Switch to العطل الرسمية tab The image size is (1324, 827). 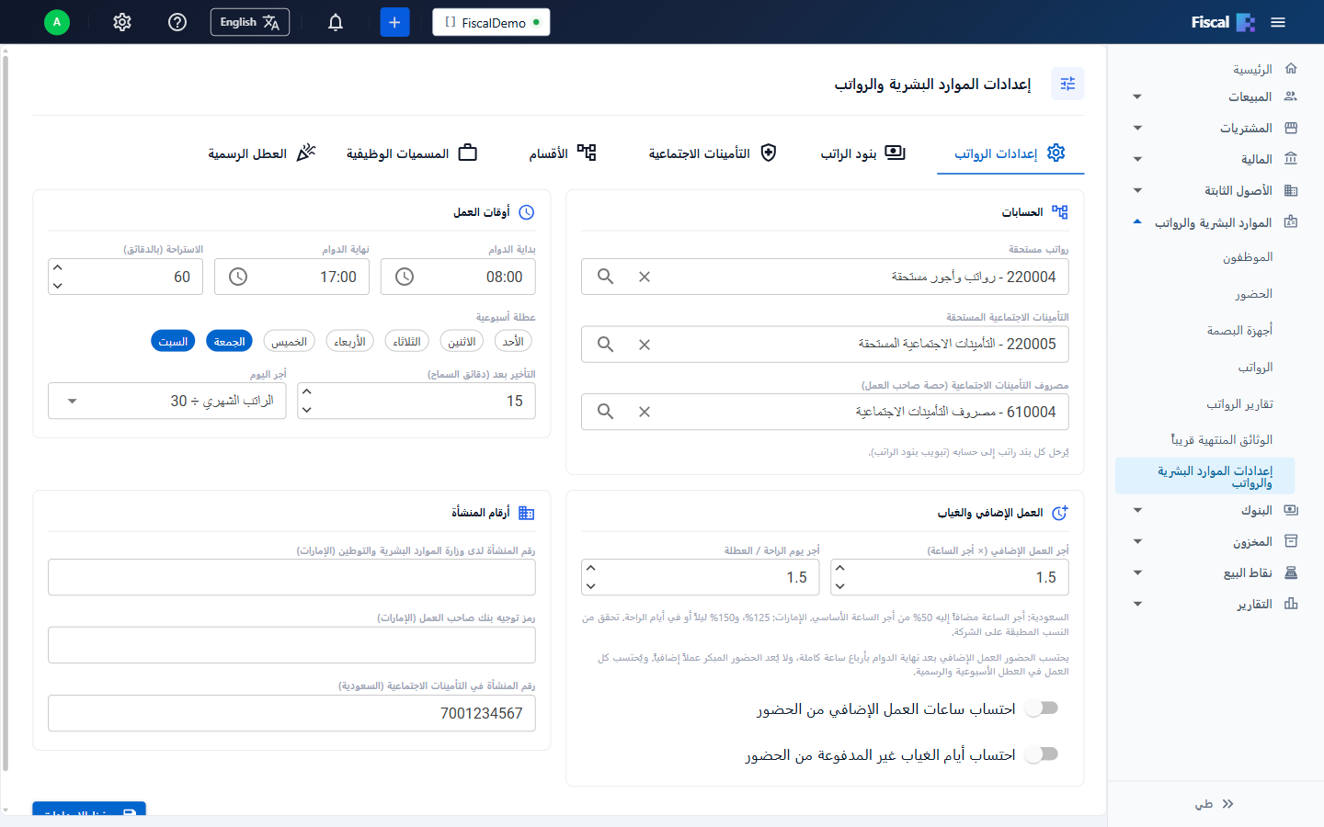click(x=262, y=153)
